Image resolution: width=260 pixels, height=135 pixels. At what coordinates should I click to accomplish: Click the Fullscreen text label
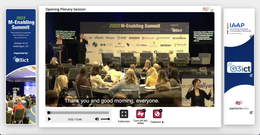[x=124, y=121]
